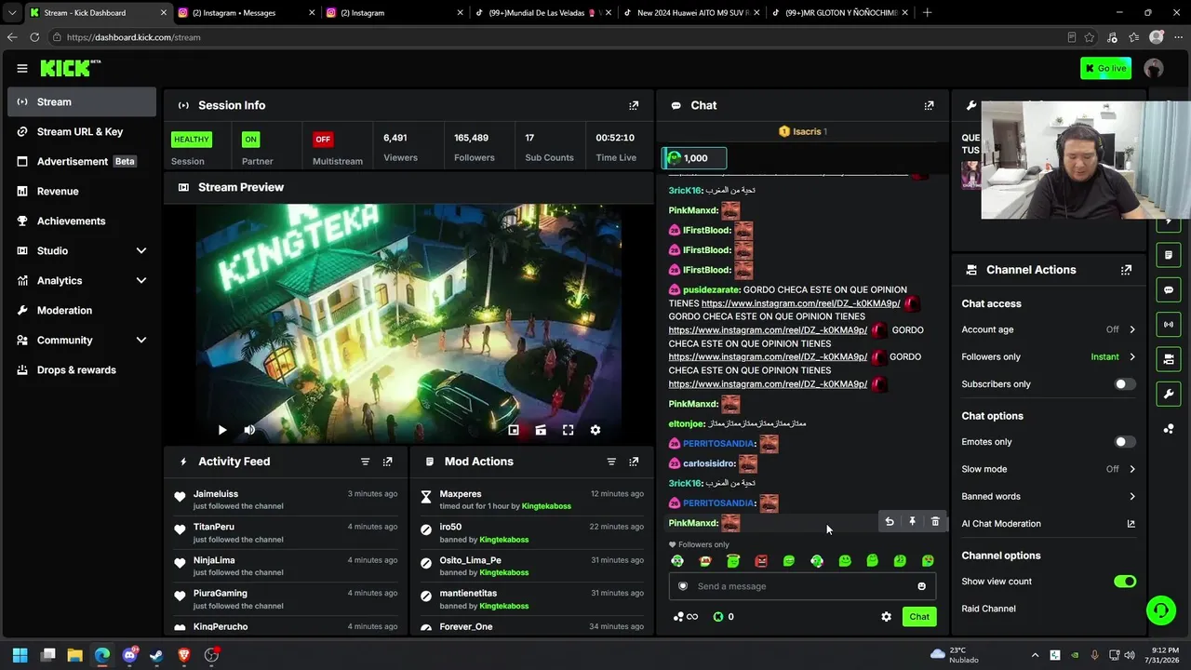Open the Stream page in sidebar

(82, 102)
